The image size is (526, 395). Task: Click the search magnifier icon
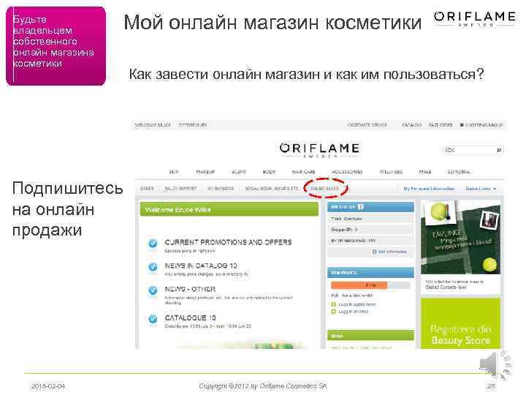(x=499, y=150)
